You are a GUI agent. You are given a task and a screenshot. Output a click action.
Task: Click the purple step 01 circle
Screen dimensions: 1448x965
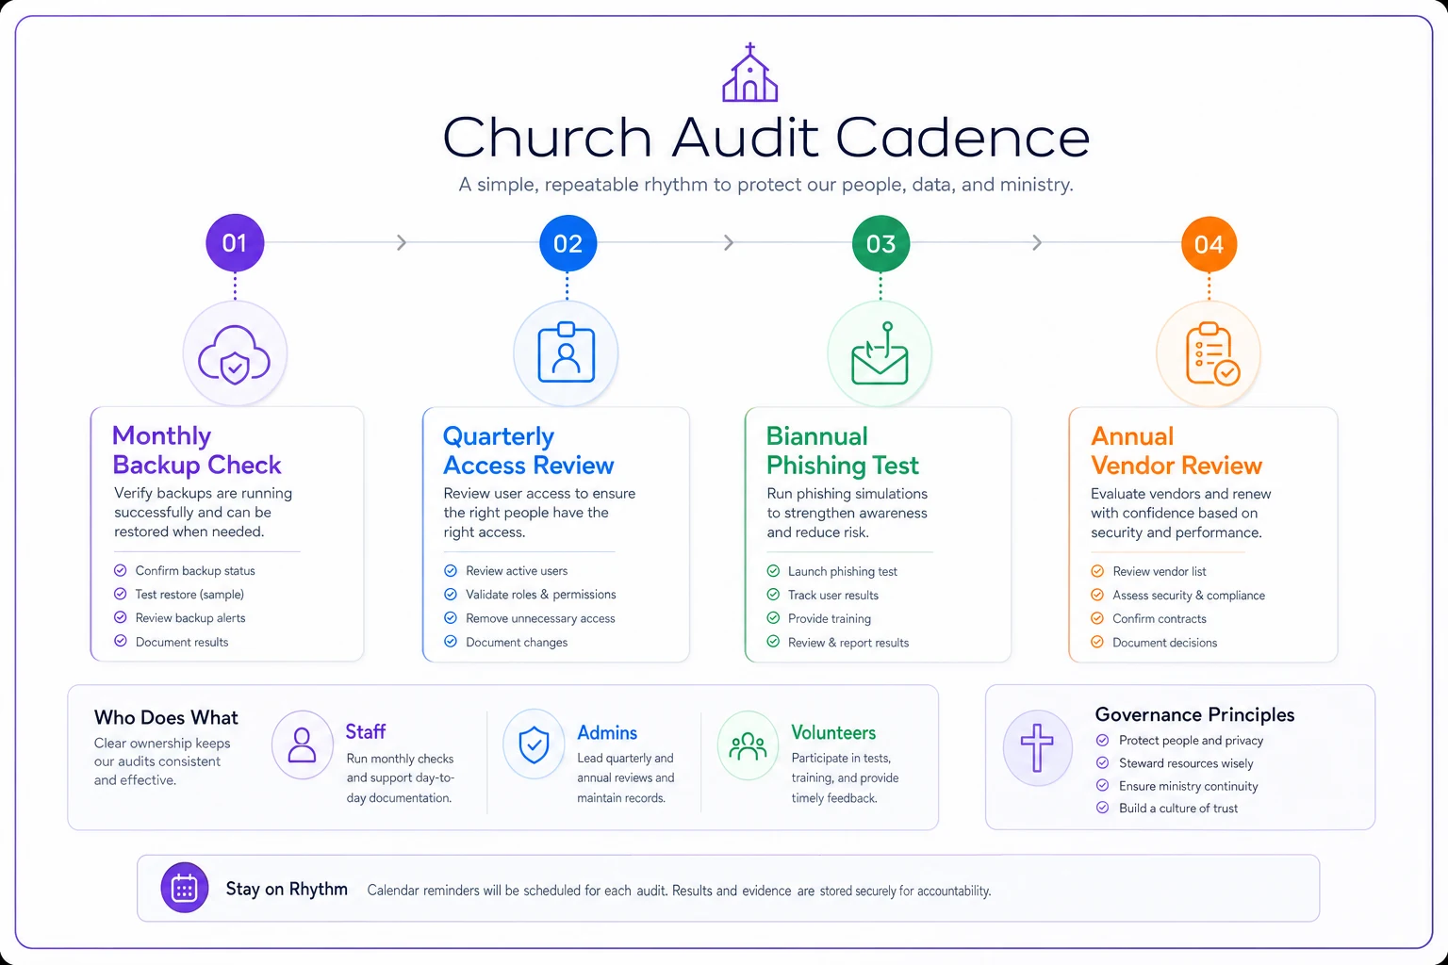click(235, 243)
